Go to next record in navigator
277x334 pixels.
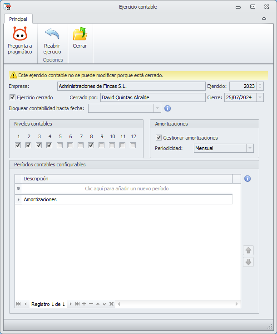71,304
